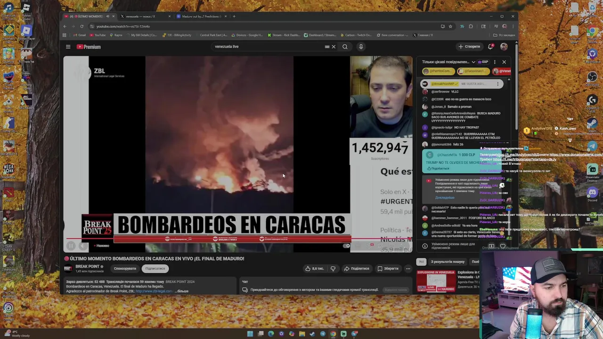Click the URL address bar

point(264,26)
